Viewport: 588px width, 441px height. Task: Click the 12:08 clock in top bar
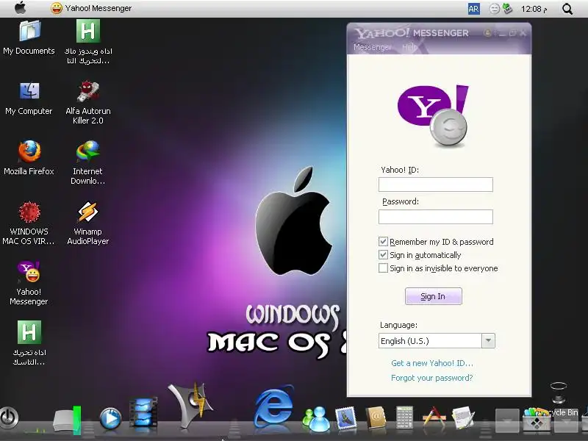coord(534,9)
